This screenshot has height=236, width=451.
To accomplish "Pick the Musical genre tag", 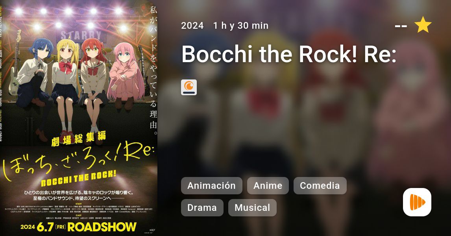I will click(252, 208).
